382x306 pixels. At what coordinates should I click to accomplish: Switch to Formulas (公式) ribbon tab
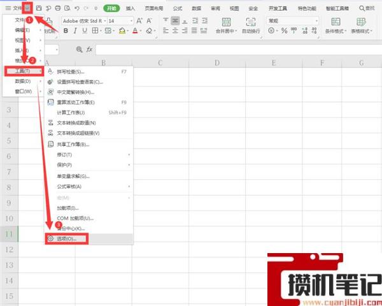tap(178, 8)
